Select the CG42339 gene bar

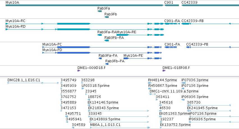coord(210,5)
